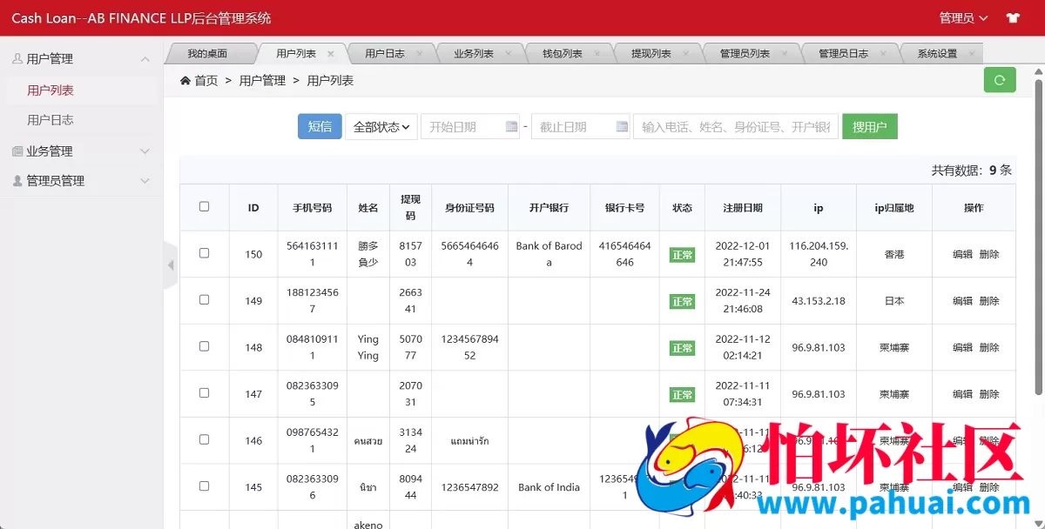Tick the checkbox for user ID 145
The height and width of the screenshot is (529, 1045).
[205, 485]
